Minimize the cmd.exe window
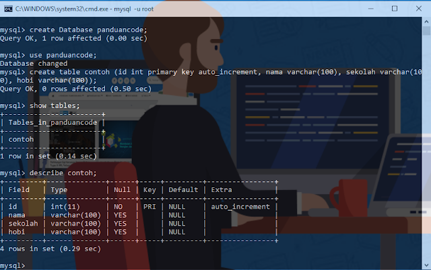Viewport: 431px width, 270px height. [x=371, y=9]
